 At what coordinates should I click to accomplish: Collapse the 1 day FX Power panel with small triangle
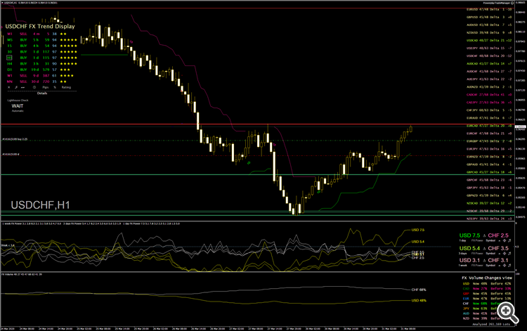(499, 240)
